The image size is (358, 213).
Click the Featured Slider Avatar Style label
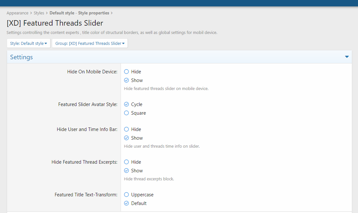88,104
